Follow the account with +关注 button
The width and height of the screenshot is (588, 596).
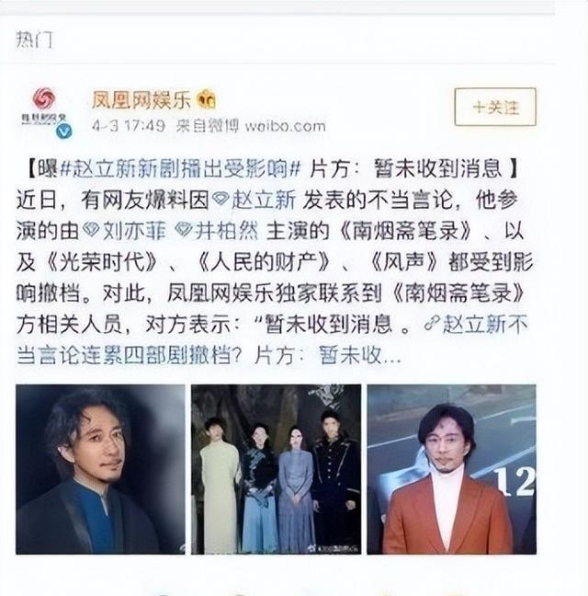(x=495, y=107)
